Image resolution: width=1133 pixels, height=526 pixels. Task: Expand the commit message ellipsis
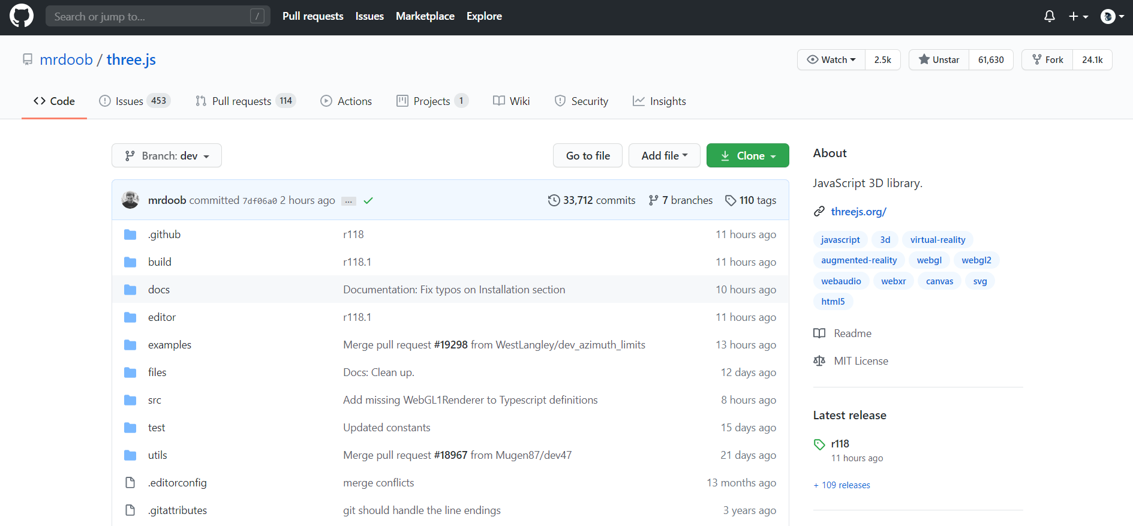(x=348, y=201)
